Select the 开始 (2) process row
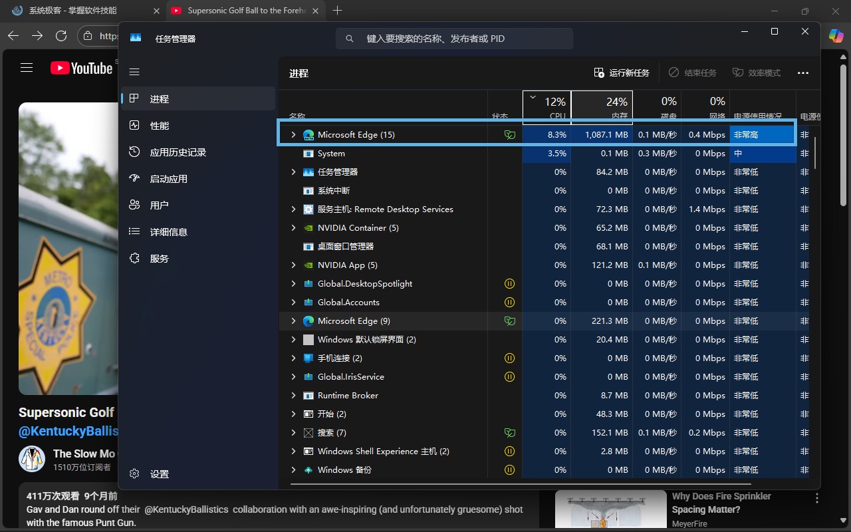This screenshot has width=851, height=532. click(x=543, y=414)
